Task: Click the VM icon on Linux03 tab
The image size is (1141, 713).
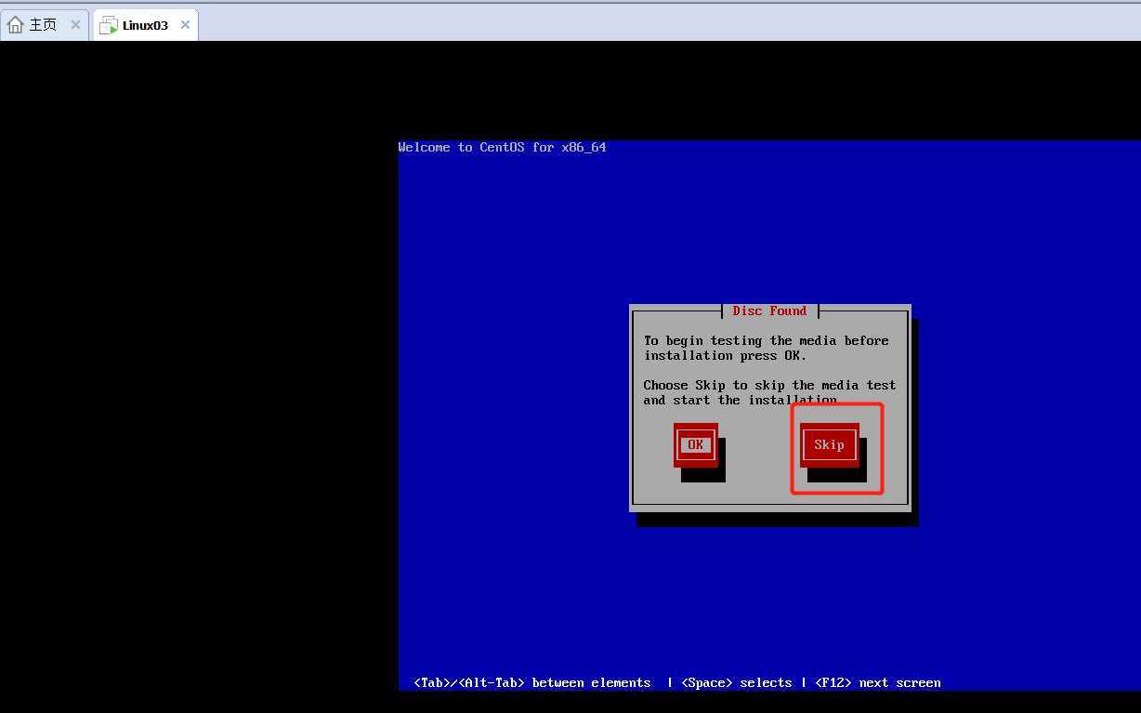Action: click(x=109, y=25)
